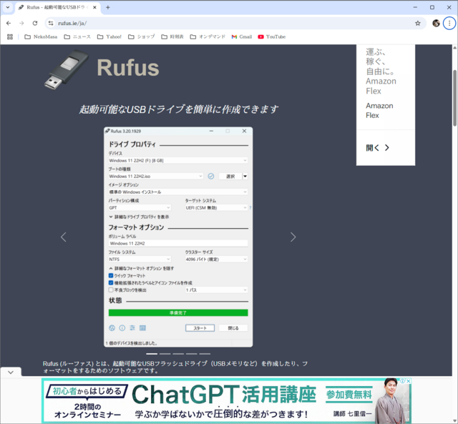
Task: Enable the bad blocks check checkbox
Action: click(111, 290)
